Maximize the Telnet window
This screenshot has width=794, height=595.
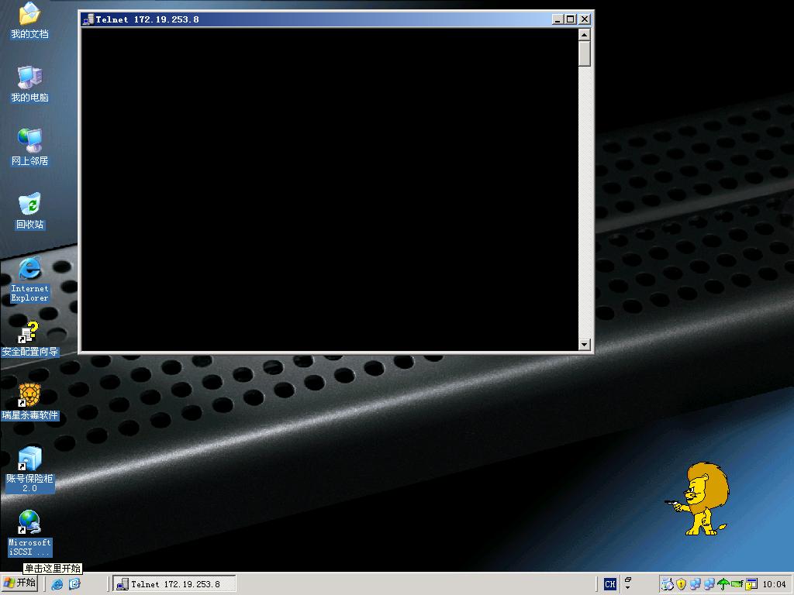click(x=571, y=19)
